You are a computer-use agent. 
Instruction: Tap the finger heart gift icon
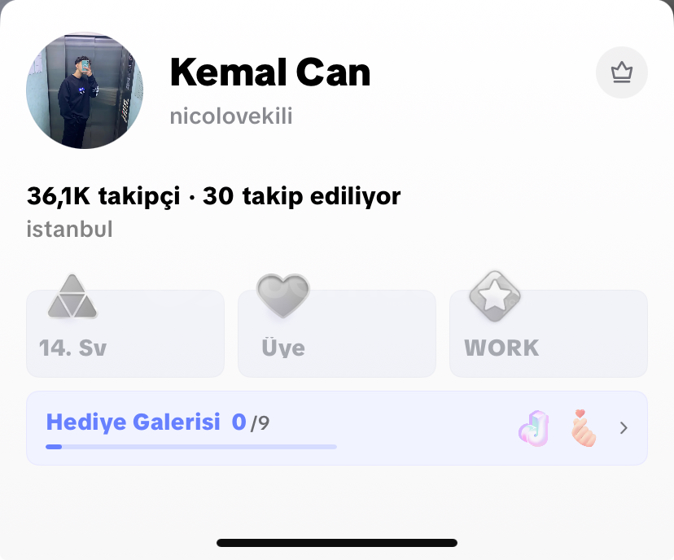tap(584, 427)
